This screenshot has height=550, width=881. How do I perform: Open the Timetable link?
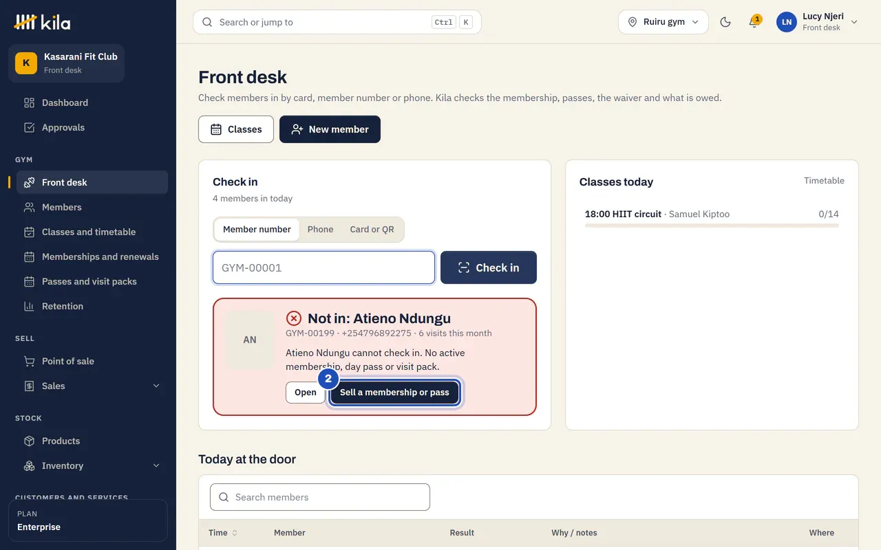pyautogui.click(x=824, y=181)
